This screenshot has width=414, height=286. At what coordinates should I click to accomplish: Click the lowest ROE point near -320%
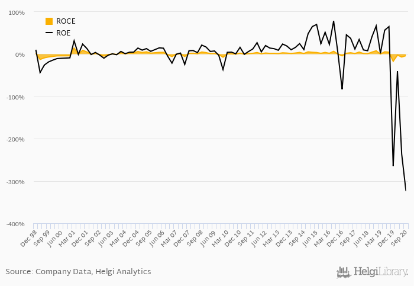[x=406, y=190]
